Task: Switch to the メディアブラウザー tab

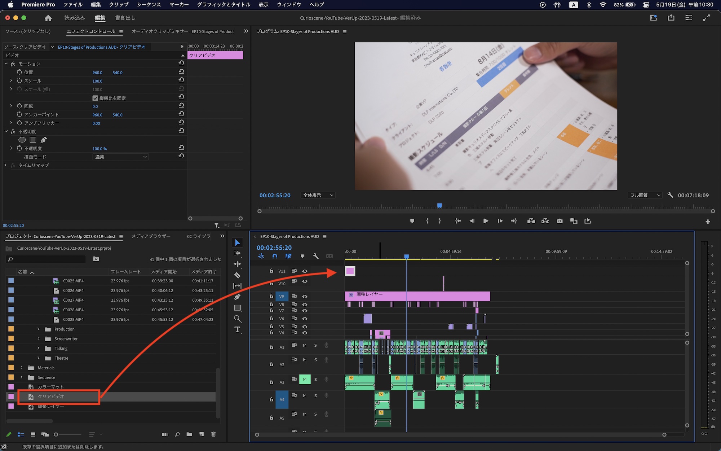Action: (x=151, y=236)
